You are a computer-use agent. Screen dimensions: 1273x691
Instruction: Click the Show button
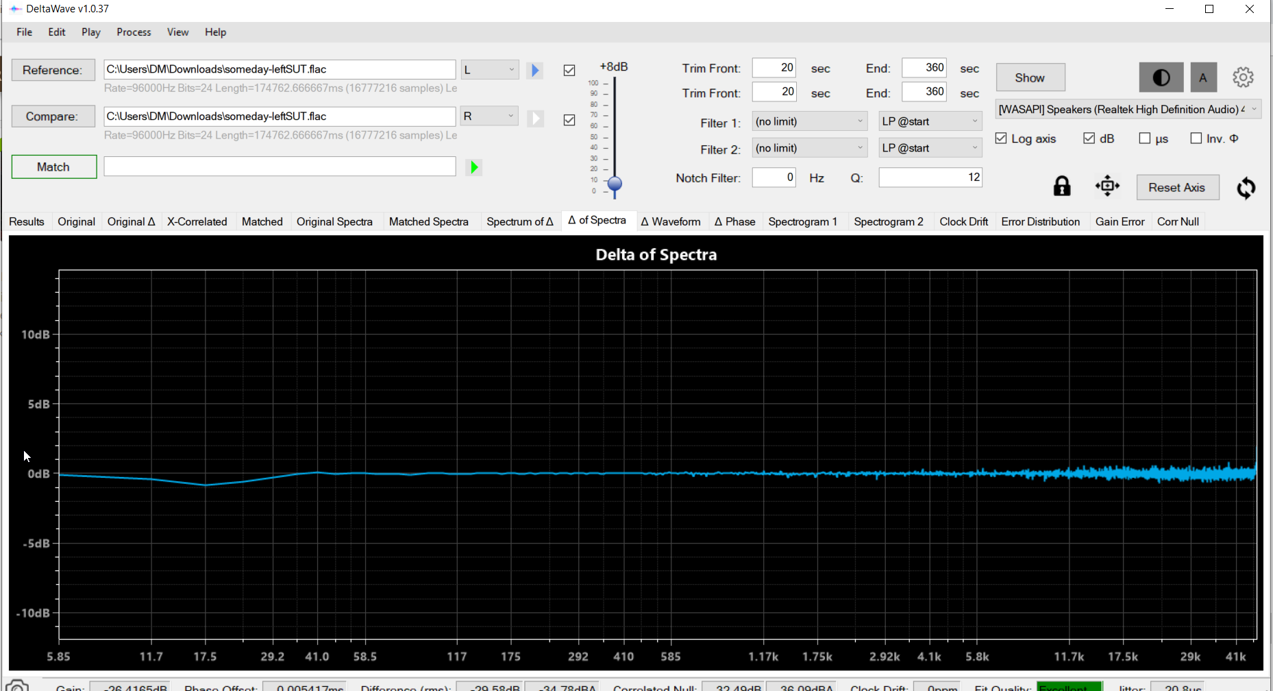point(1030,77)
